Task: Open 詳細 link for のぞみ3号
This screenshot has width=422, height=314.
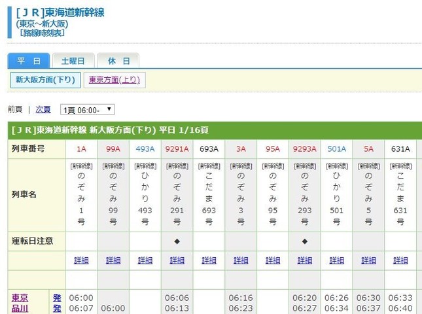Action: click(x=241, y=260)
